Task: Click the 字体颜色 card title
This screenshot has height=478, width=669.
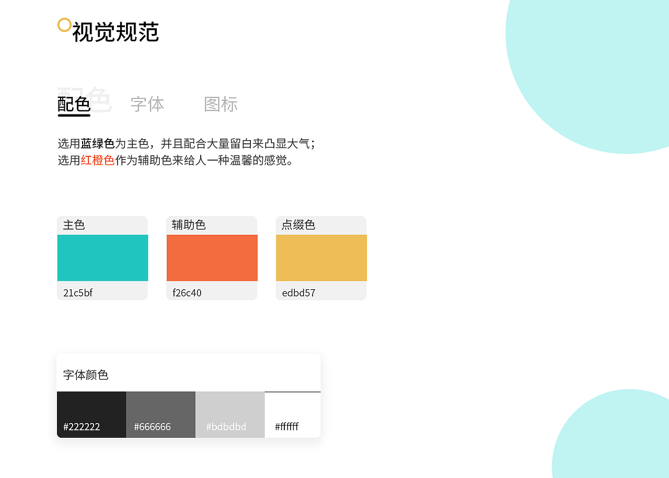Action: coord(86,375)
